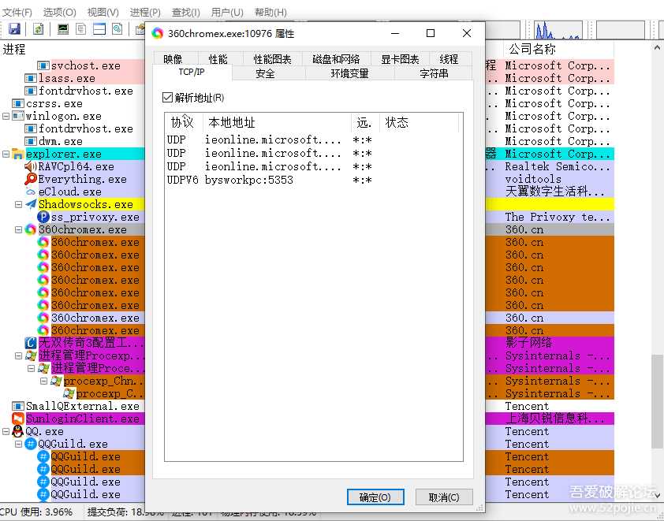Click the process properties toolbar icon
The height and width of the screenshot is (521, 664).
point(81,29)
